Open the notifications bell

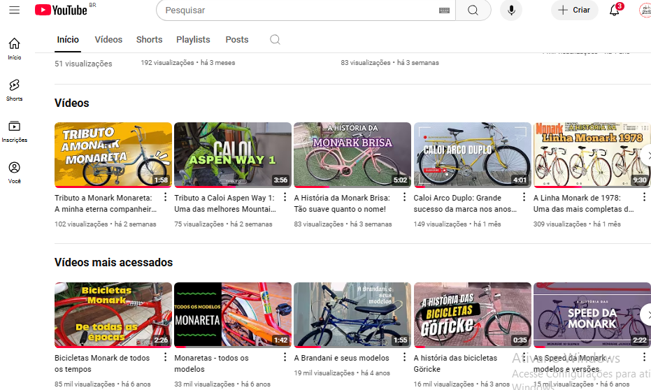point(615,10)
